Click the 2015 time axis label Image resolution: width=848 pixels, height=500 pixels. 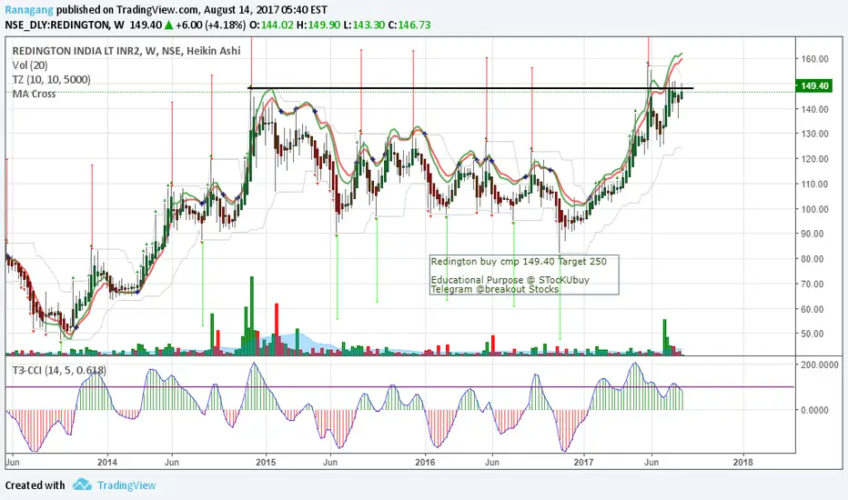266,462
